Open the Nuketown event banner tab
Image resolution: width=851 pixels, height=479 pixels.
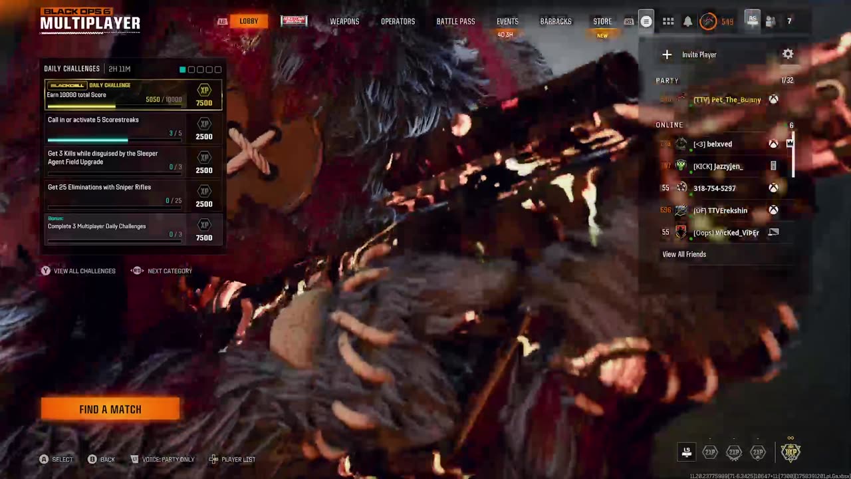[294, 21]
